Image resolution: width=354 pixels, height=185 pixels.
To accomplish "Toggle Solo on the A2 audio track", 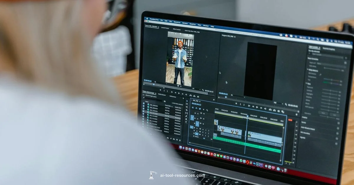I will pyautogui.click(x=206, y=133).
